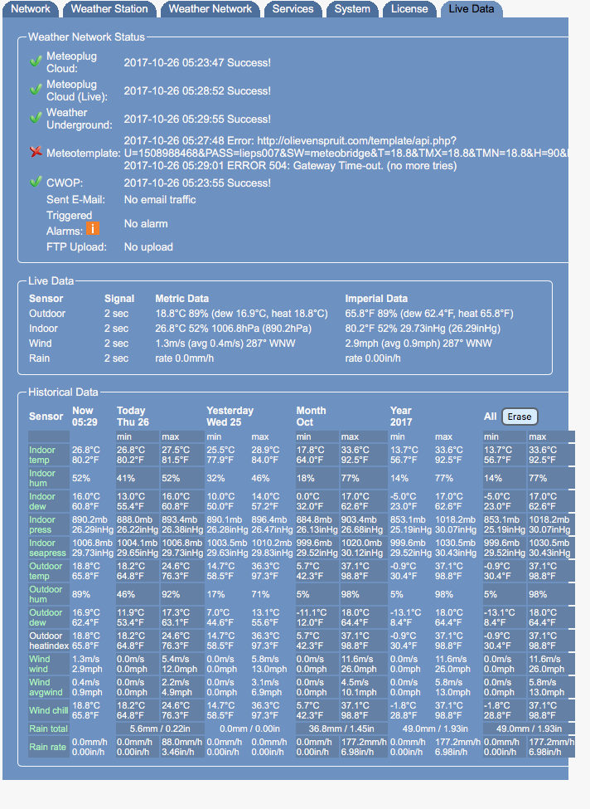
Task: Open the Weather Station tab
Action: click(x=109, y=9)
